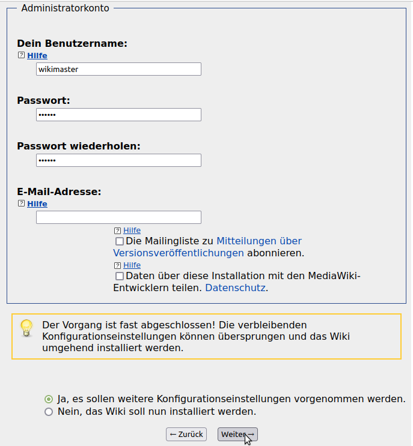Tick the share installation data checkbox
The width and height of the screenshot is (413, 446).
pyautogui.click(x=120, y=276)
